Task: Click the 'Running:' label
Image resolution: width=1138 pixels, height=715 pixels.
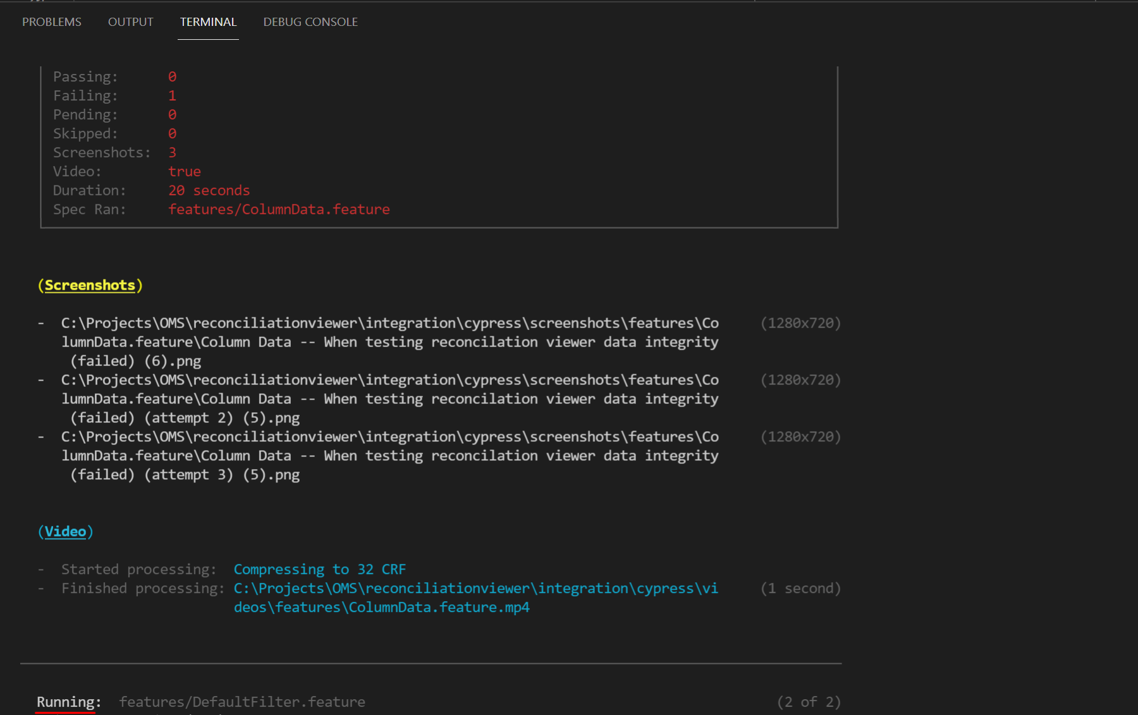Action: [69, 702]
